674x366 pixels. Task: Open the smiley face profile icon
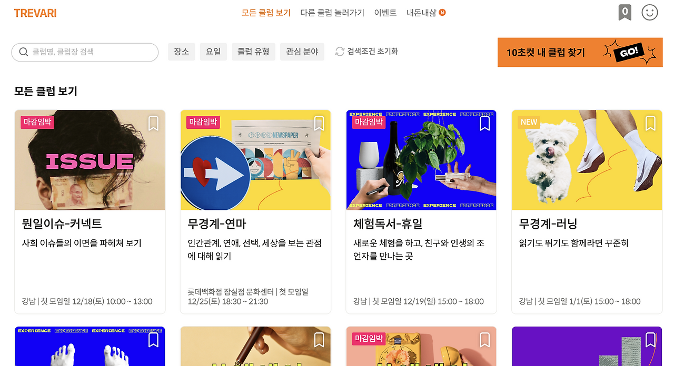(x=650, y=12)
